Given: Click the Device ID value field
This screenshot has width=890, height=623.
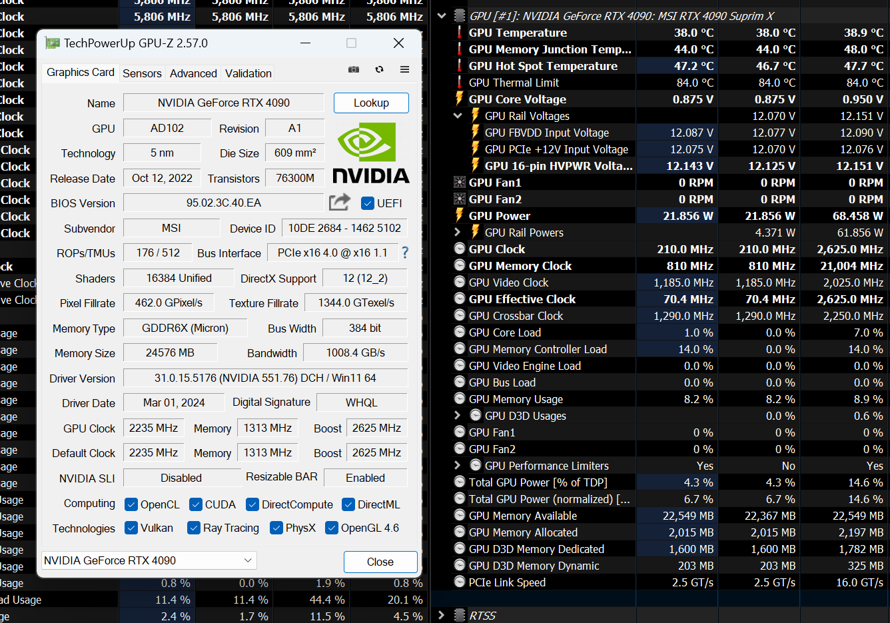Looking at the screenshot, I should (344, 228).
